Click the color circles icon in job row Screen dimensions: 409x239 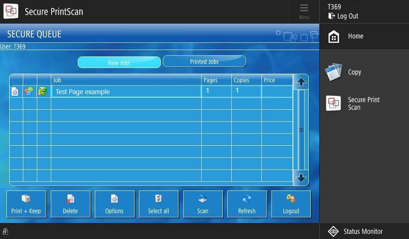29,92
